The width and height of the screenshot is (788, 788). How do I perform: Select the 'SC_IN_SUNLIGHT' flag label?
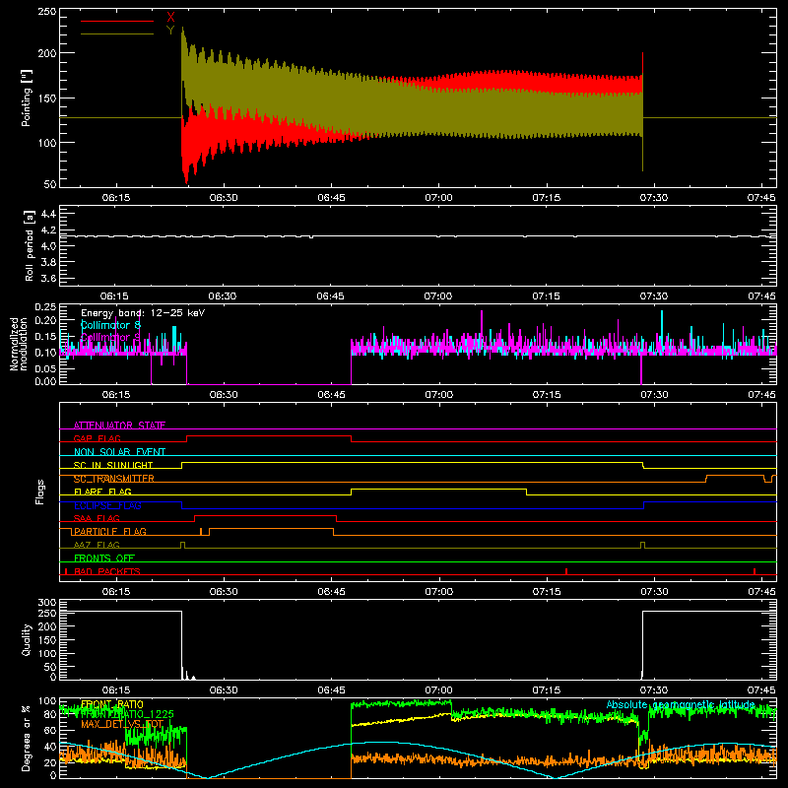(x=113, y=465)
